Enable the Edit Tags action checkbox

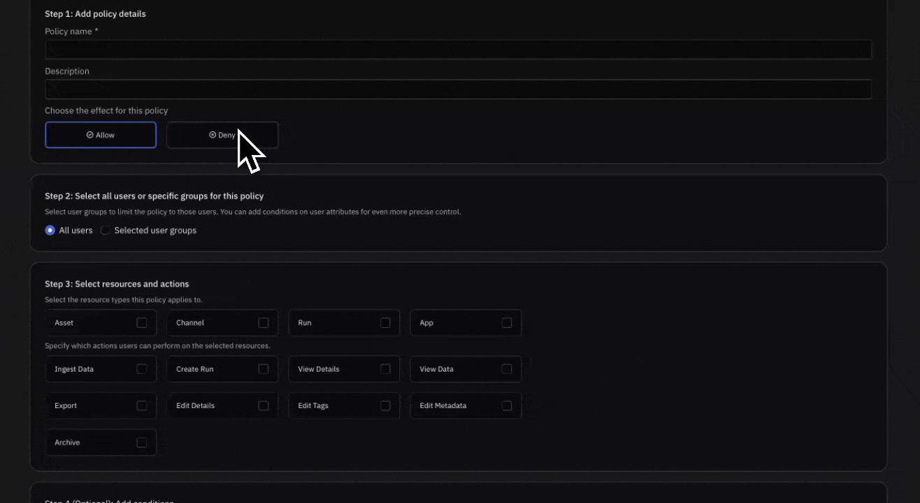tap(385, 405)
